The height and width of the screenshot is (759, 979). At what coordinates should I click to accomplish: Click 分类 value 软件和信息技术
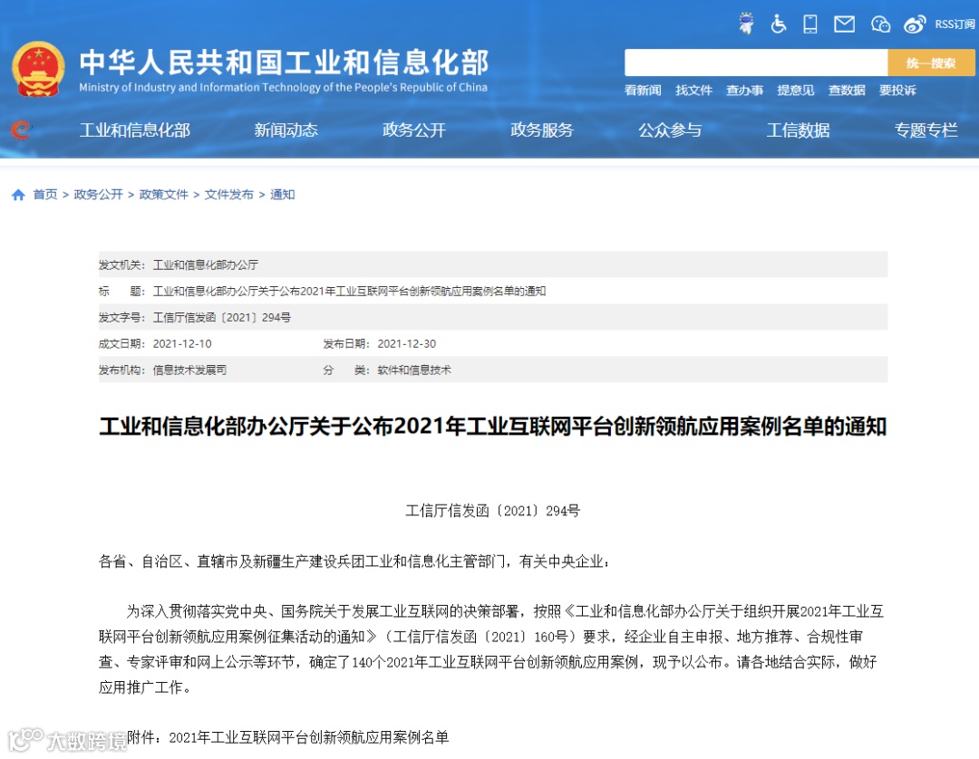pyautogui.click(x=414, y=370)
